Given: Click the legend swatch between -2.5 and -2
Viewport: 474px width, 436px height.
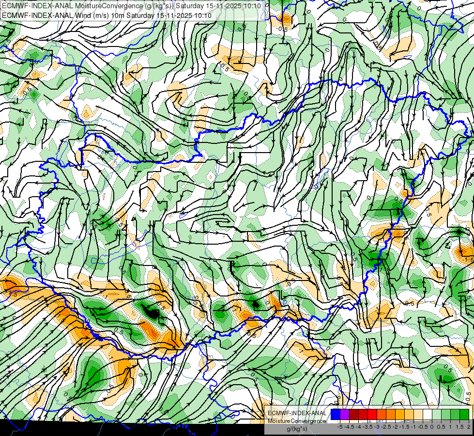Looking at the screenshot, I should [391, 414].
